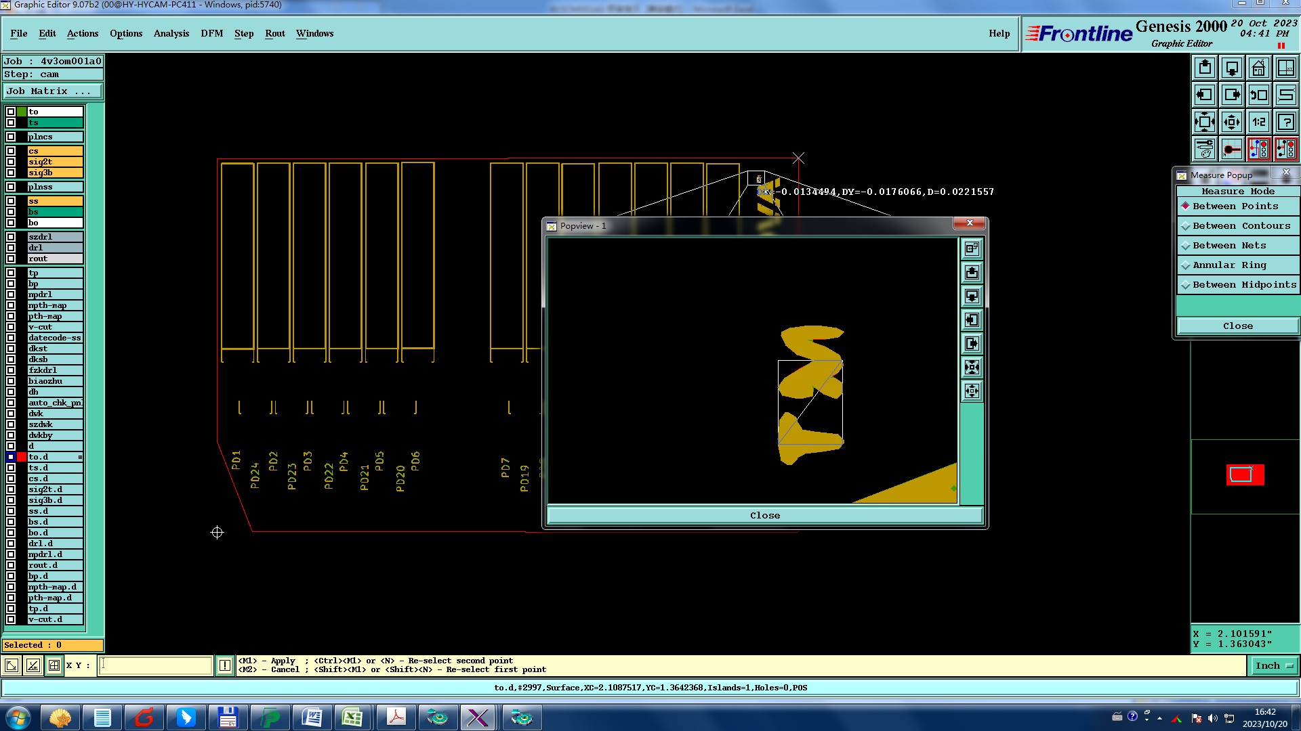Toggle the checkbox for layer drl
1301x731 pixels.
click(11, 248)
